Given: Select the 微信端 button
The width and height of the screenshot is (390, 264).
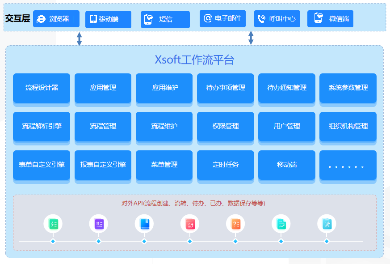Looking at the screenshot, I should point(330,19).
